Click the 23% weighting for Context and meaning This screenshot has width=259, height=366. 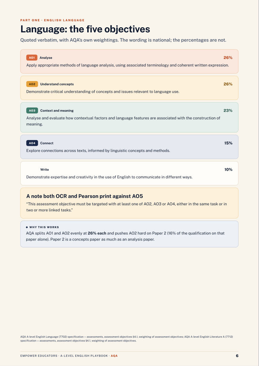tap(228, 111)
